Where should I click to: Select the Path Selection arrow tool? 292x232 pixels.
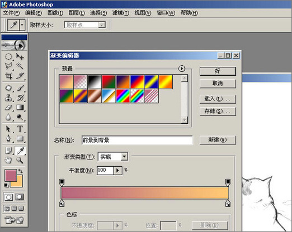point(8,129)
